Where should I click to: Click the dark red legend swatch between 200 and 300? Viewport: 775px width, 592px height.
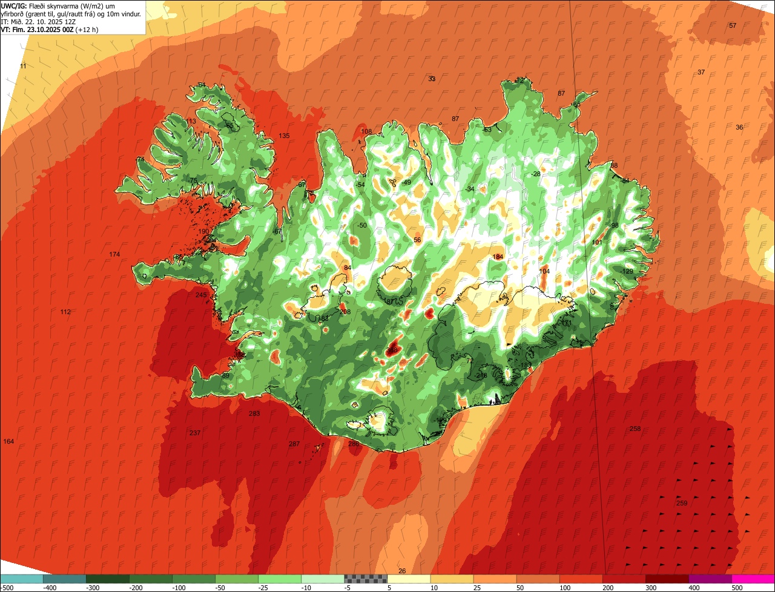click(624, 579)
